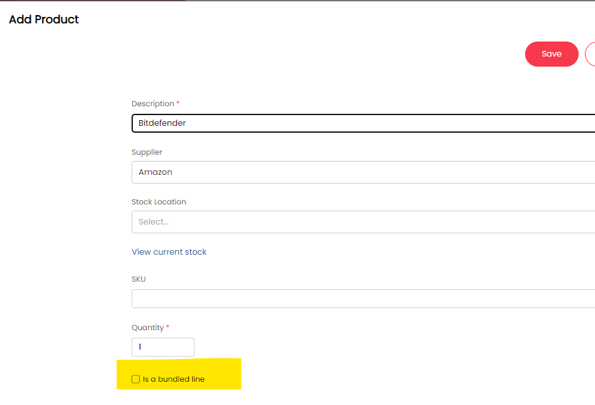Open the Supplier dropdown showing Amazon
Viewport: 595px width, 405px height.
[363, 172]
